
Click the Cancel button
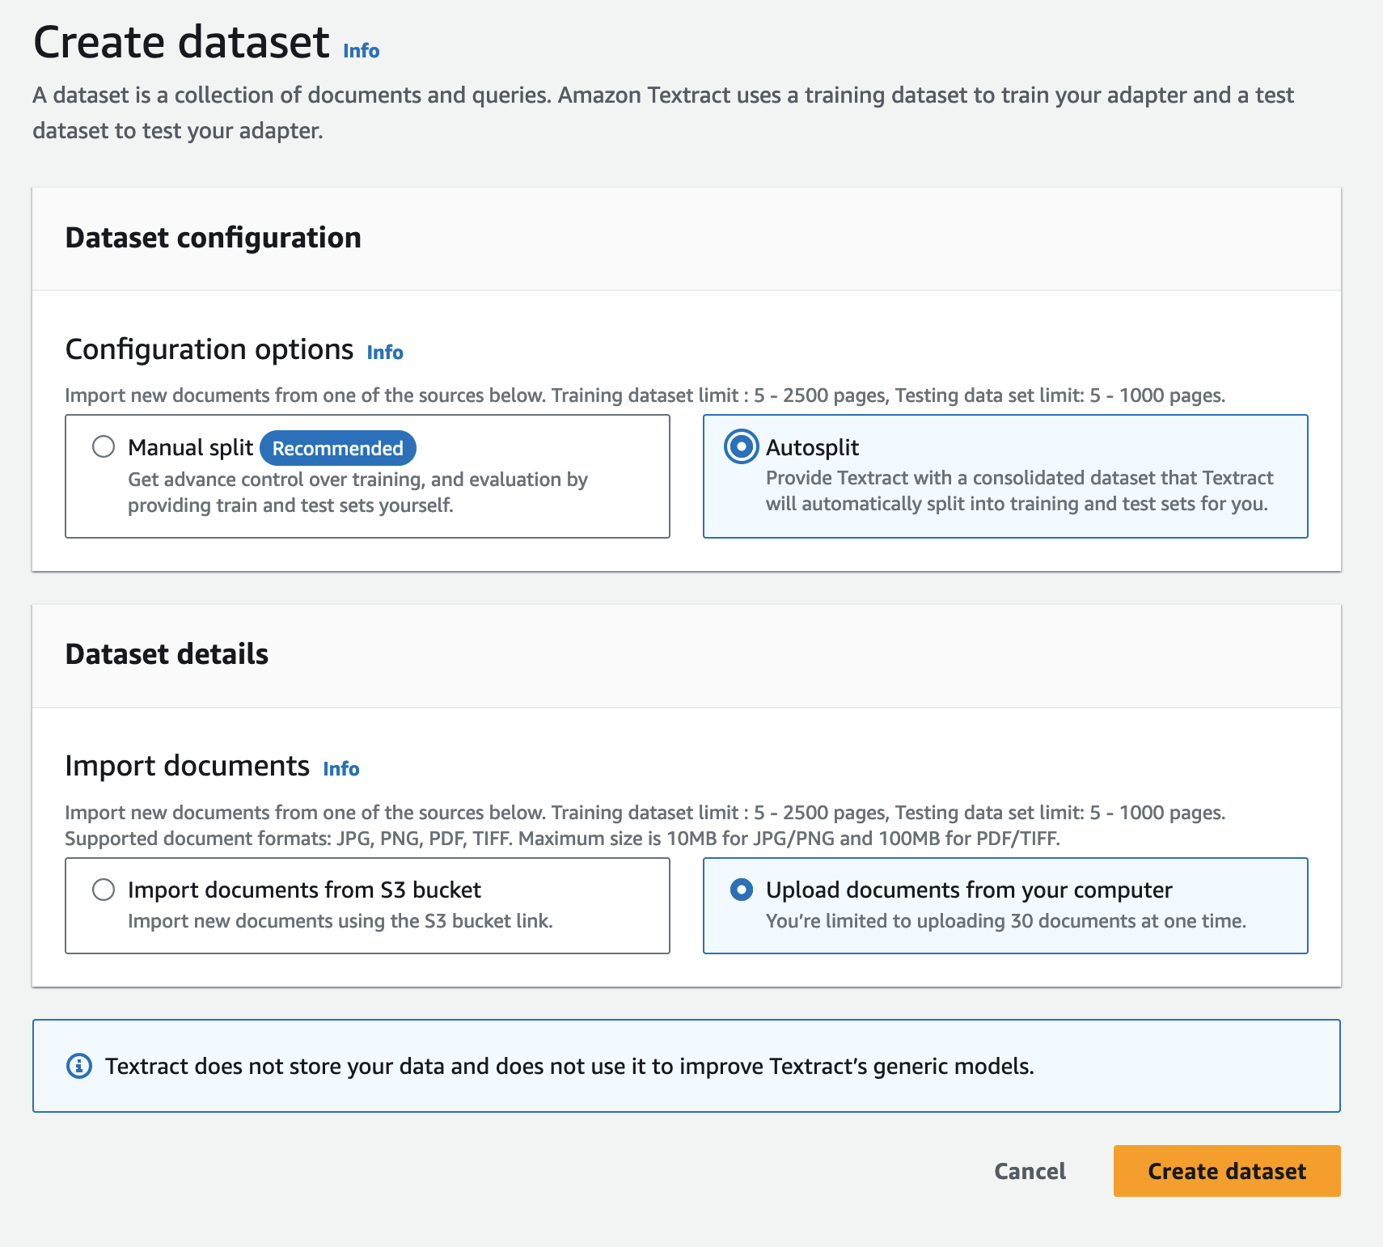1029,1171
